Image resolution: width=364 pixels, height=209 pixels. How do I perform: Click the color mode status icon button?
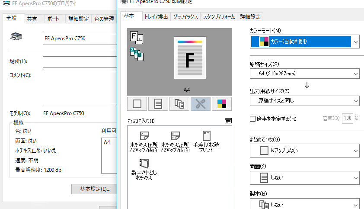click(x=222, y=104)
